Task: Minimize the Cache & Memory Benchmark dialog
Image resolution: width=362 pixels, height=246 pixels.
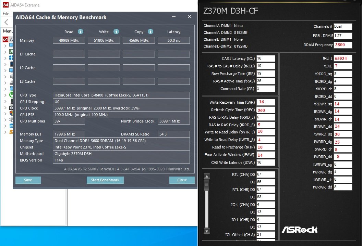Action: [x=174, y=16]
